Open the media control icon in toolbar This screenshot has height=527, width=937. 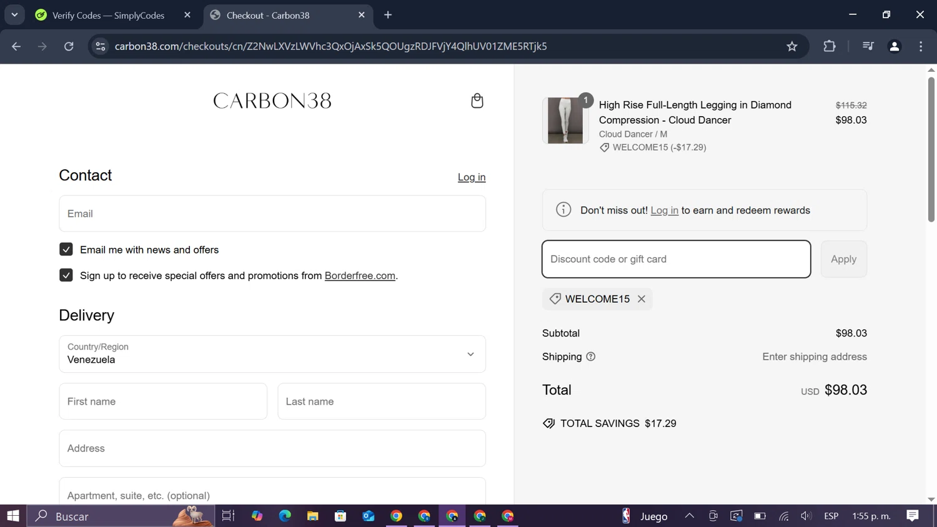coord(868,46)
